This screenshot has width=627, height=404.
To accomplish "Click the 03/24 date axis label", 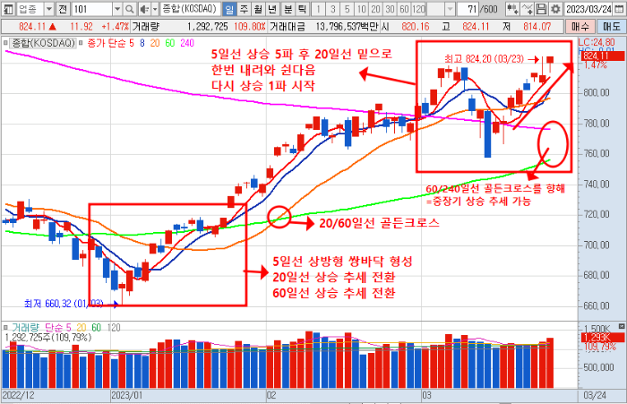I will pos(595,396).
